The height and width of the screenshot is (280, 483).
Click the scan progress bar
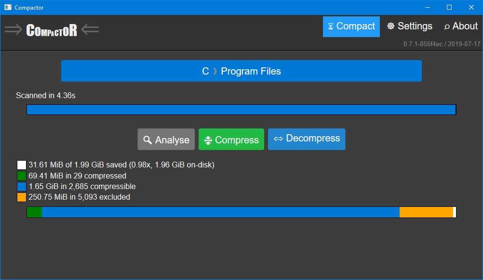point(241,110)
